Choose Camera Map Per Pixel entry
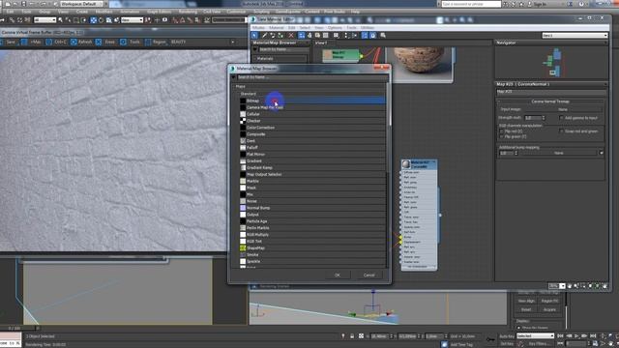This screenshot has width=619, height=348. pyautogui.click(x=311, y=107)
